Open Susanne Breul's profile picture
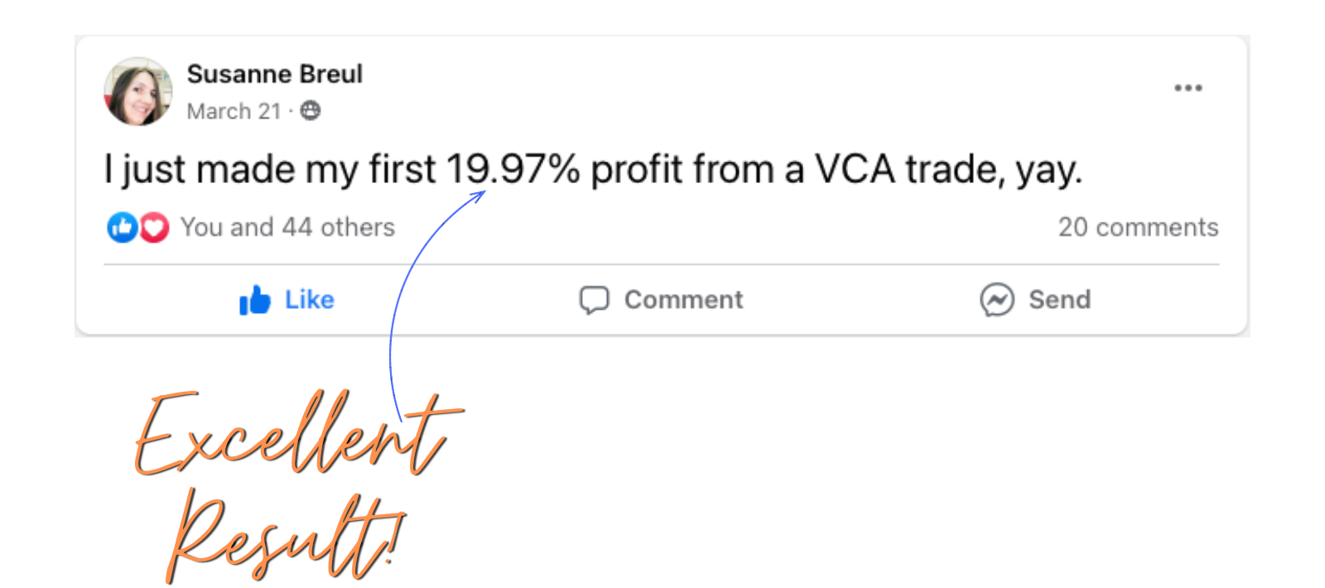 pyautogui.click(x=137, y=92)
